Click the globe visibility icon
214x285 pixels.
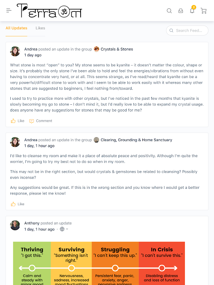pos(62,229)
